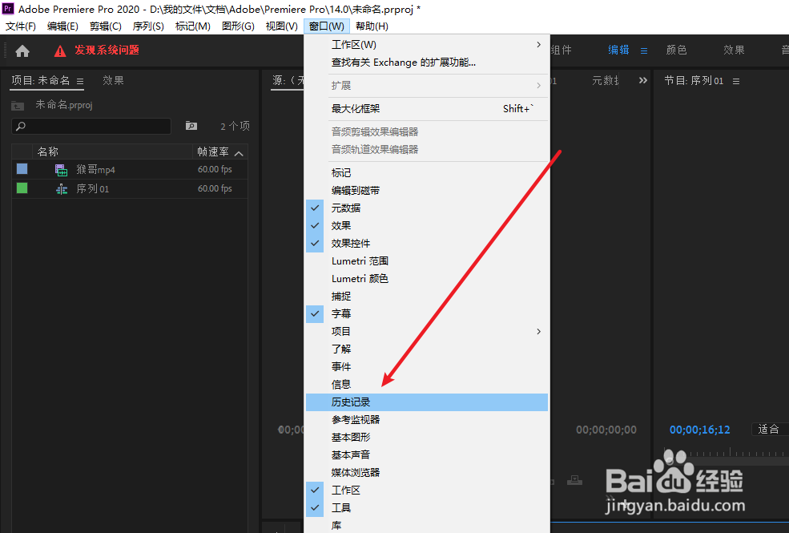Open the 标记(M) menu
This screenshot has height=533, width=789.
click(193, 26)
